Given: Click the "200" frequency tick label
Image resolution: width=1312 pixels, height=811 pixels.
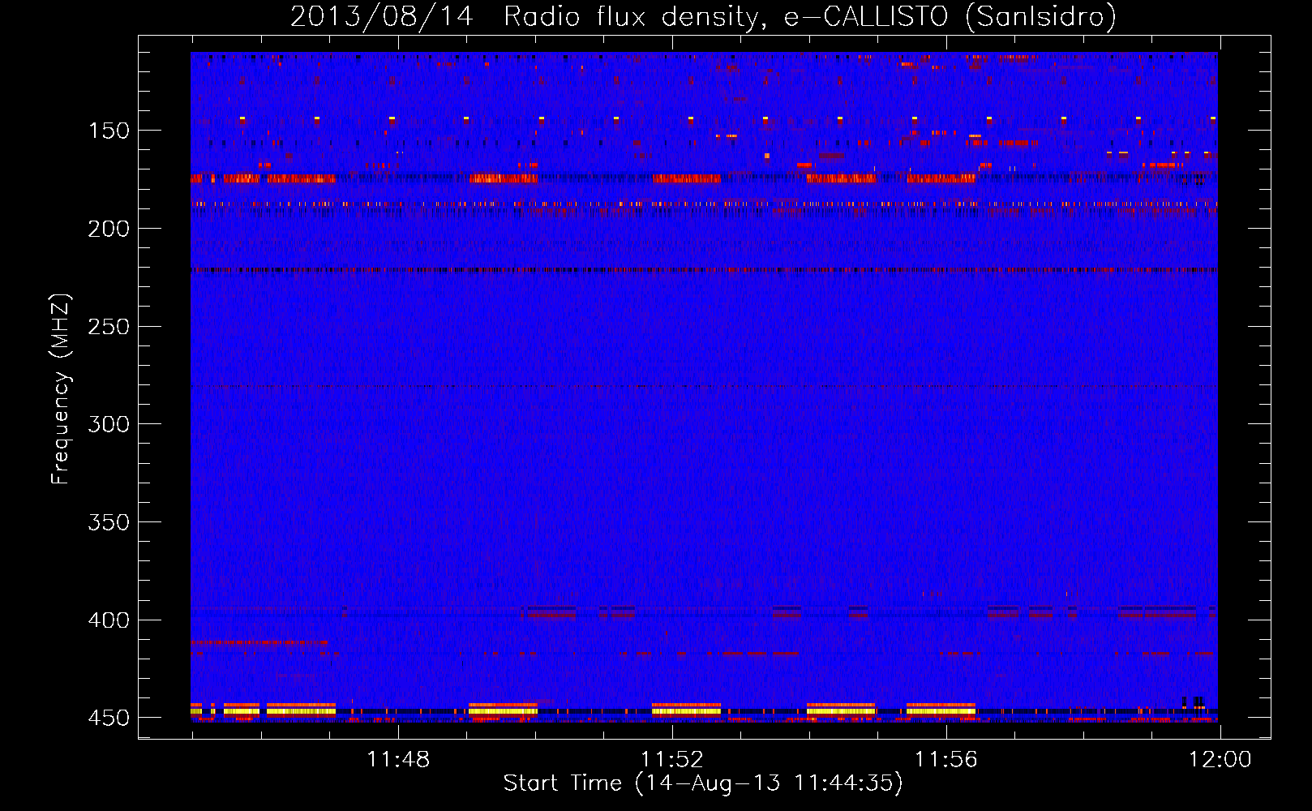Looking at the screenshot, I should [x=109, y=229].
